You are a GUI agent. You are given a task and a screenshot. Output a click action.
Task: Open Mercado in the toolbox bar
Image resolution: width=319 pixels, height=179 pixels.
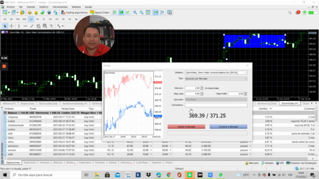[252, 163]
